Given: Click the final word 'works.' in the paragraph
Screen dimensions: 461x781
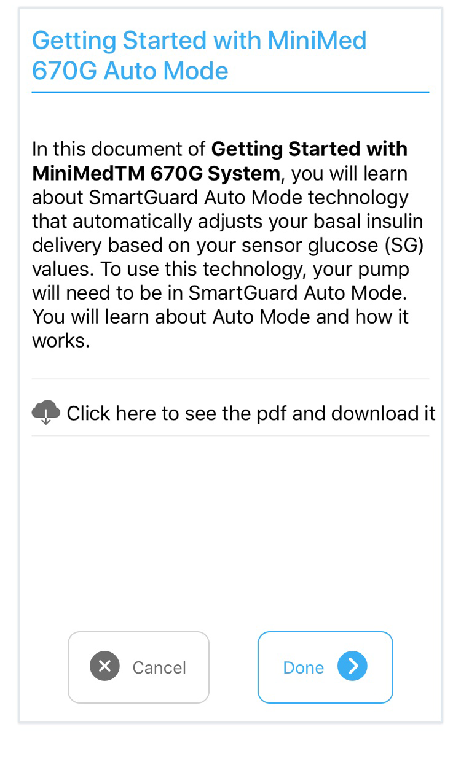Looking at the screenshot, I should coord(61,341).
